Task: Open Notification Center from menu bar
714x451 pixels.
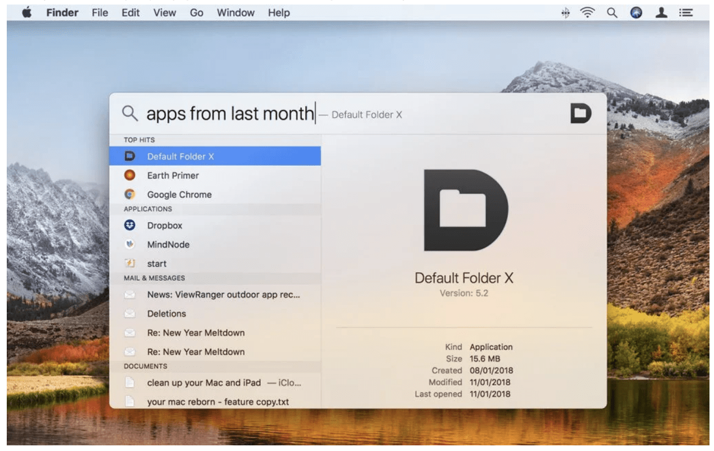Action: pyautogui.click(x=685, y=12)
